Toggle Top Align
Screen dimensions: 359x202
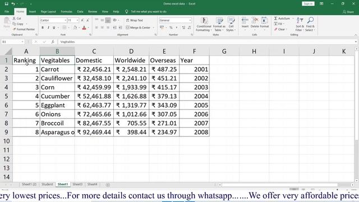click(x=96, y=20)
